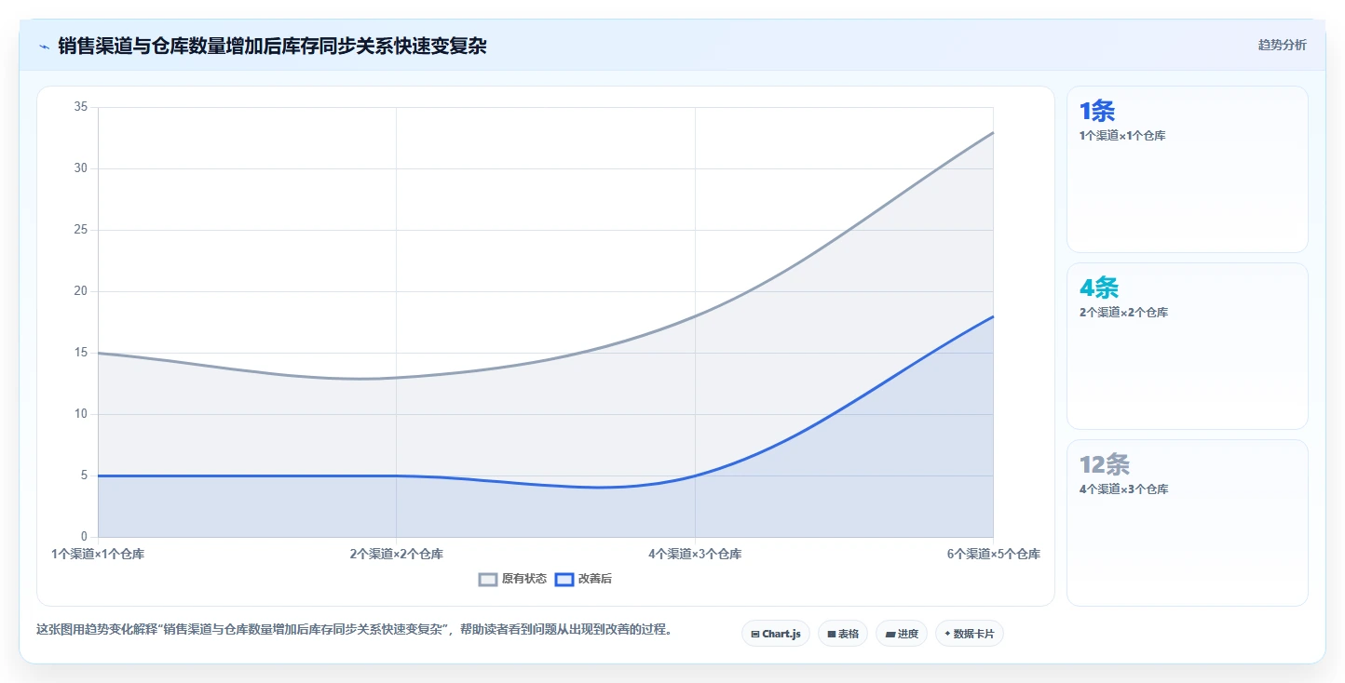Click the chart title 销售渠道与仓库数量增加后库存同步关系快速变复杂
This screenshot has width=1345, height=683.
(272, 46)
